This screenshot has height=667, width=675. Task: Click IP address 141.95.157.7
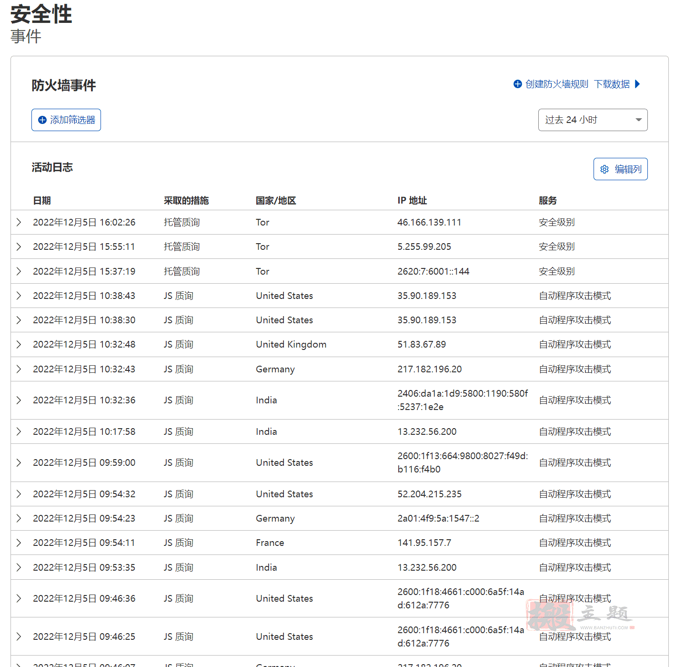click(x=424, y=543)
